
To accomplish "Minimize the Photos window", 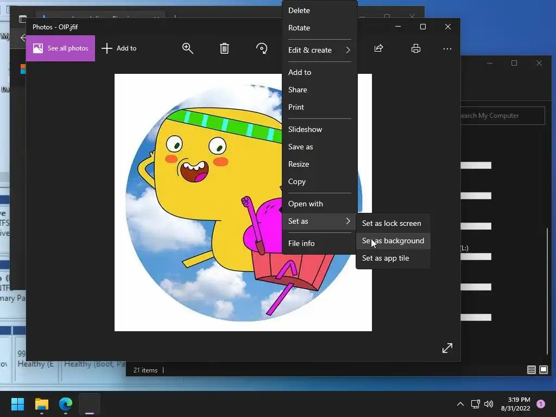I will [x=398, y=27].
